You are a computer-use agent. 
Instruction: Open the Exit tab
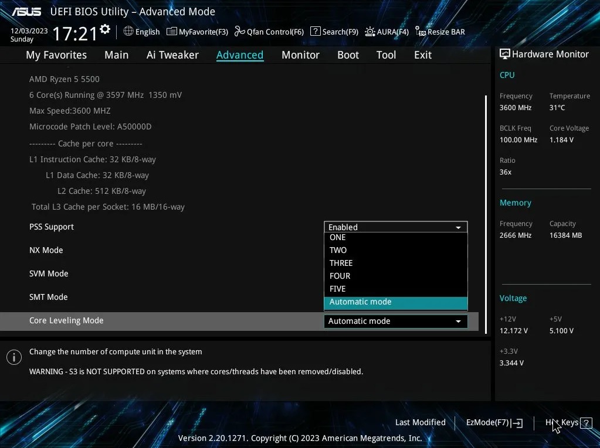pyautogui.click(x=423, y=55)
